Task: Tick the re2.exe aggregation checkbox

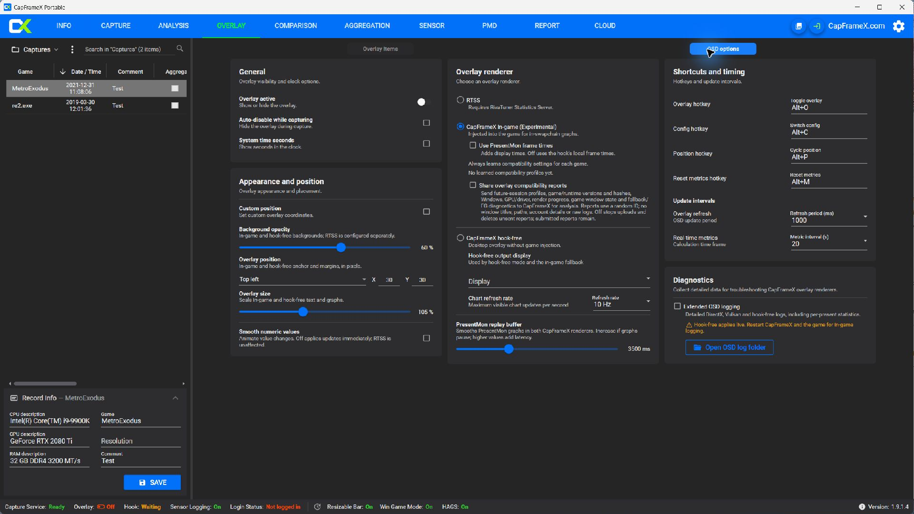Action: point(175,105)
